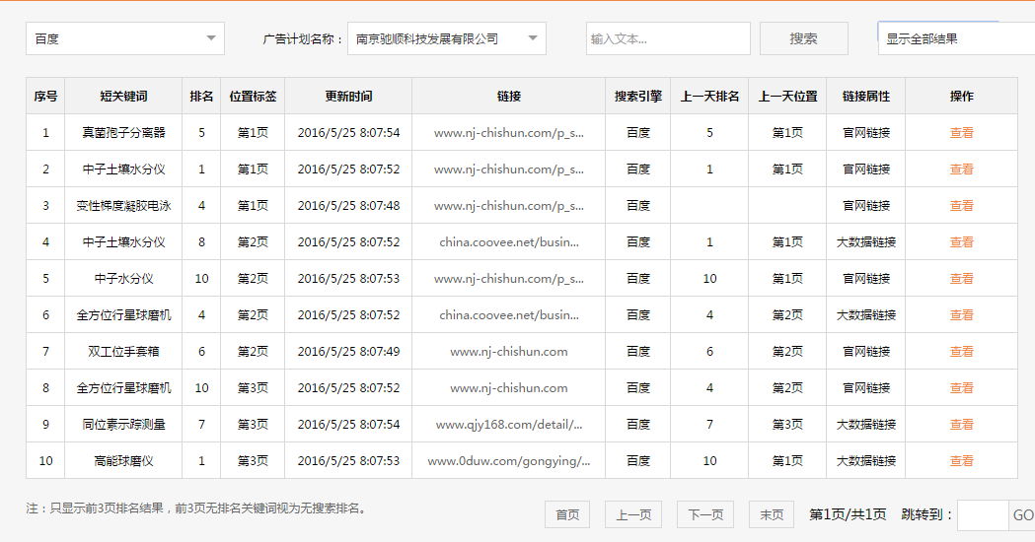Focus the 跳转到 page number field

[983, 515]
